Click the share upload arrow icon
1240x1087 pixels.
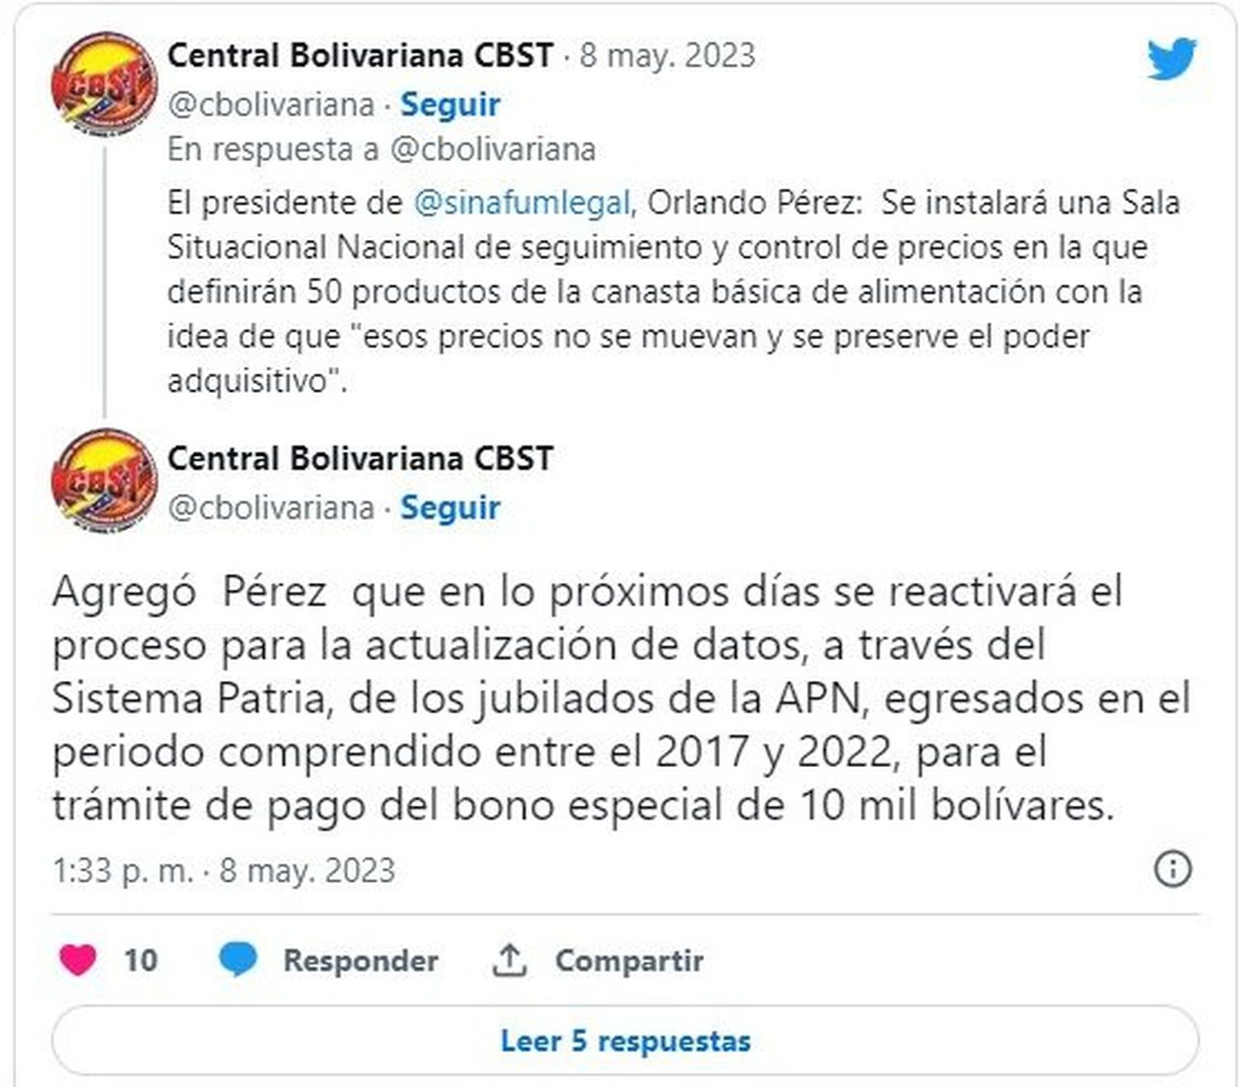coord(509,960)
